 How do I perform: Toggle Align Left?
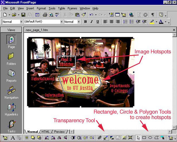pos(105,22)
